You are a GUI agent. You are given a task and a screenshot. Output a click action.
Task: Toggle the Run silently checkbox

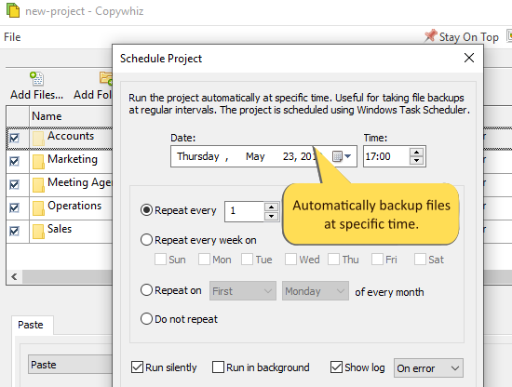coord(137,367)
